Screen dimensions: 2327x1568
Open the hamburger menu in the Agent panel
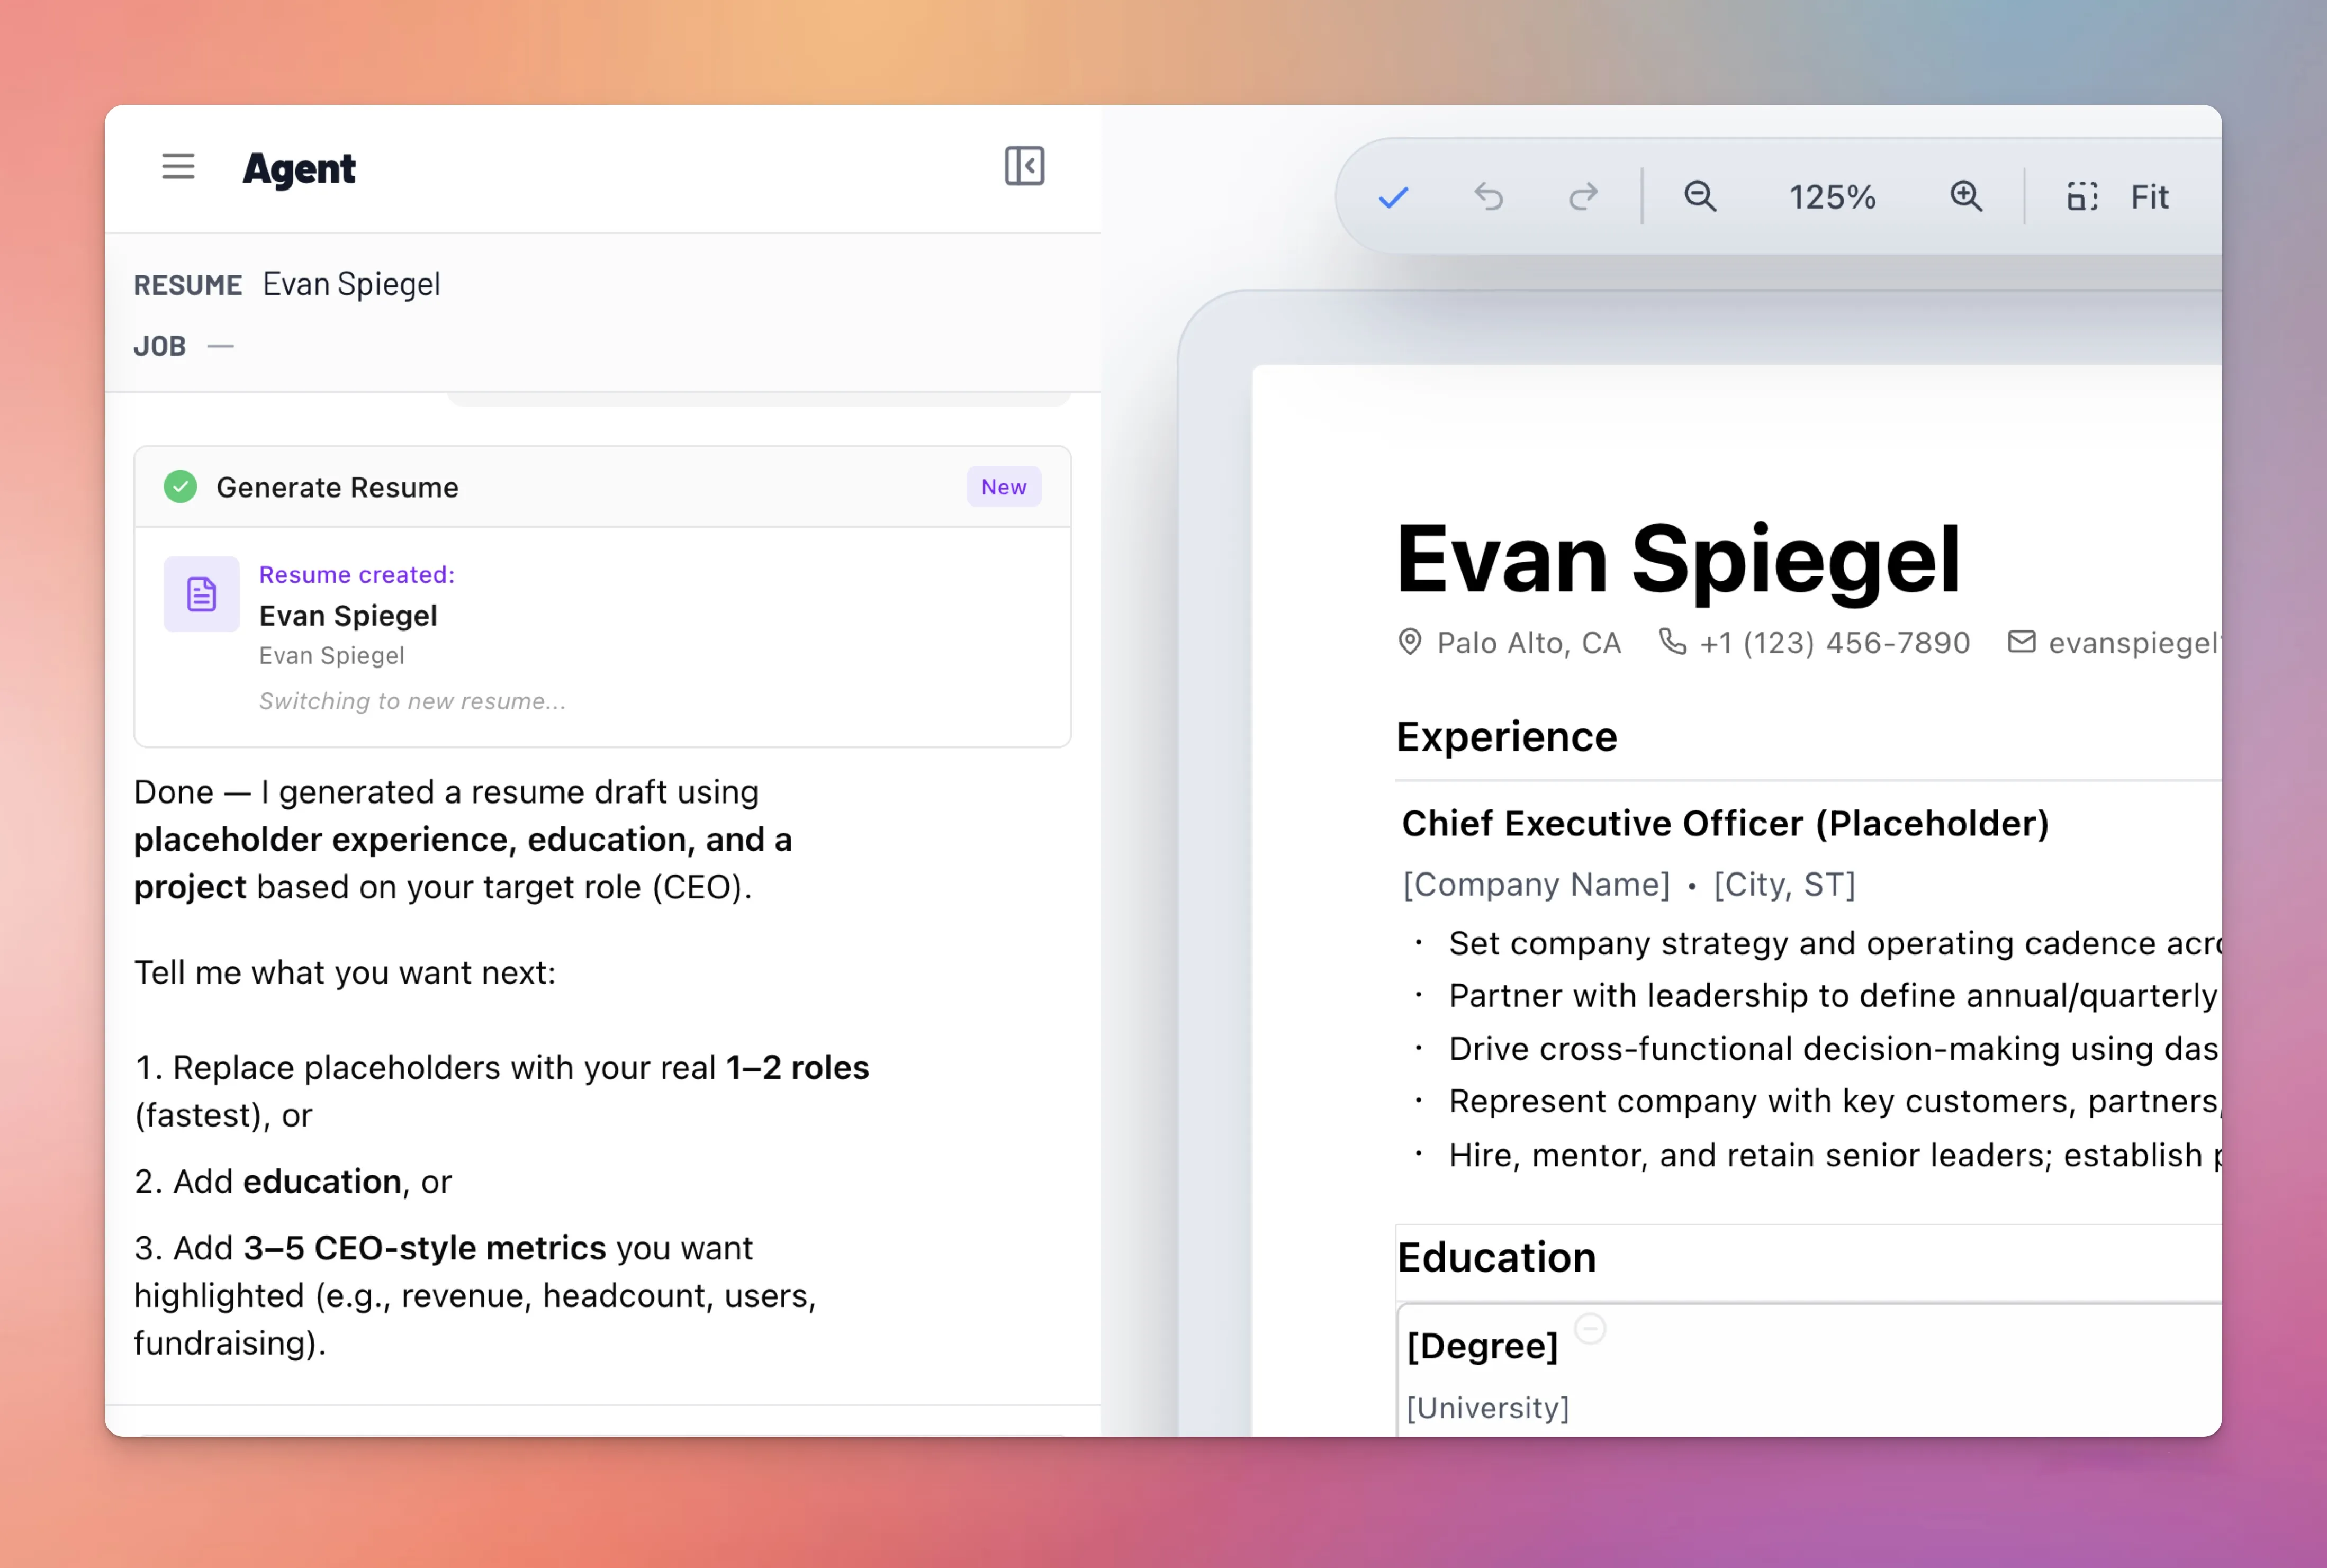(x=178, y=167)
